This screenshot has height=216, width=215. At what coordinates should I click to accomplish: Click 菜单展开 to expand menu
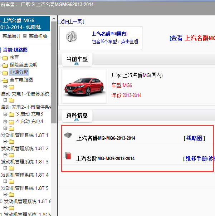tap(12, 36)
